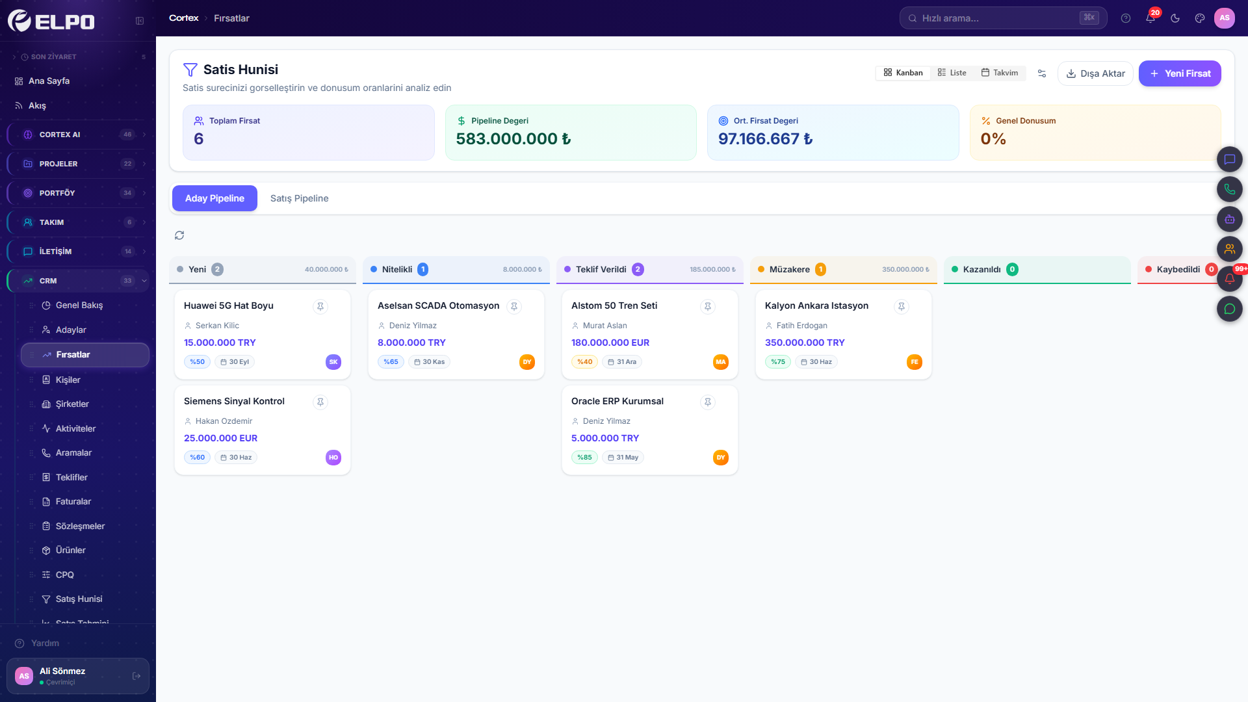This screenshot has height=702, width=1248.
Task: Open Şirketler in CRM menu
Action: 85,404
